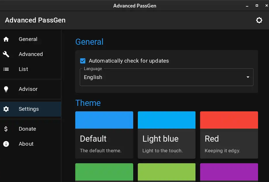Go to the List page
Viewport: 269px width, 182px height.
pyautogui.click(x=31, y=69)
